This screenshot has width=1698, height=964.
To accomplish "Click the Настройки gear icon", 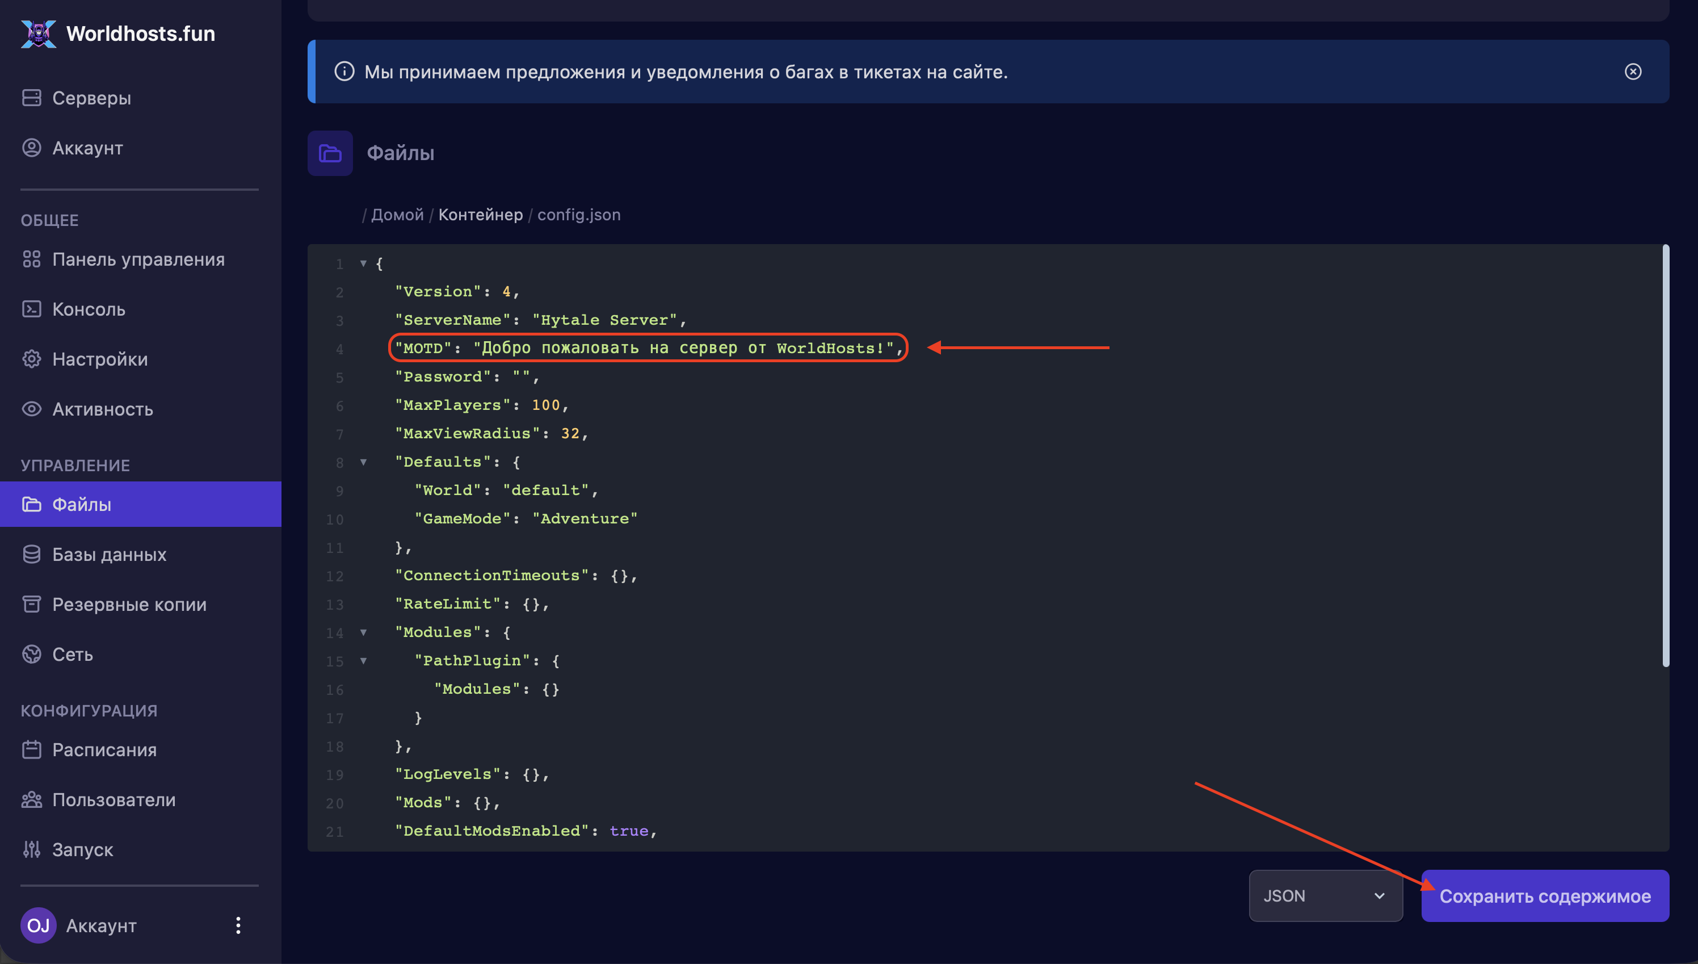I will (31, 359).
